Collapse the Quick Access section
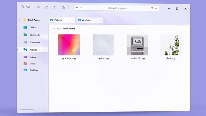Image resolution: width=206 pixels, height=116 pixels. click(20, 20)
